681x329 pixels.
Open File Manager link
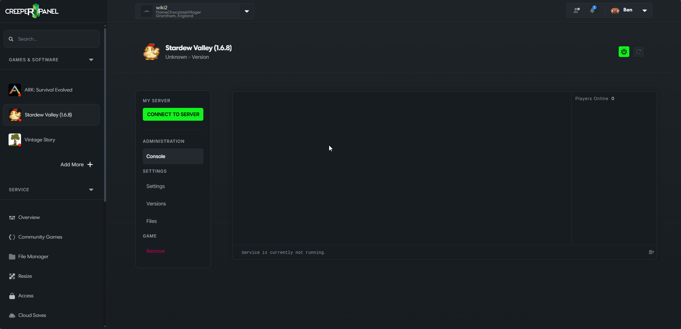[33, 257]
